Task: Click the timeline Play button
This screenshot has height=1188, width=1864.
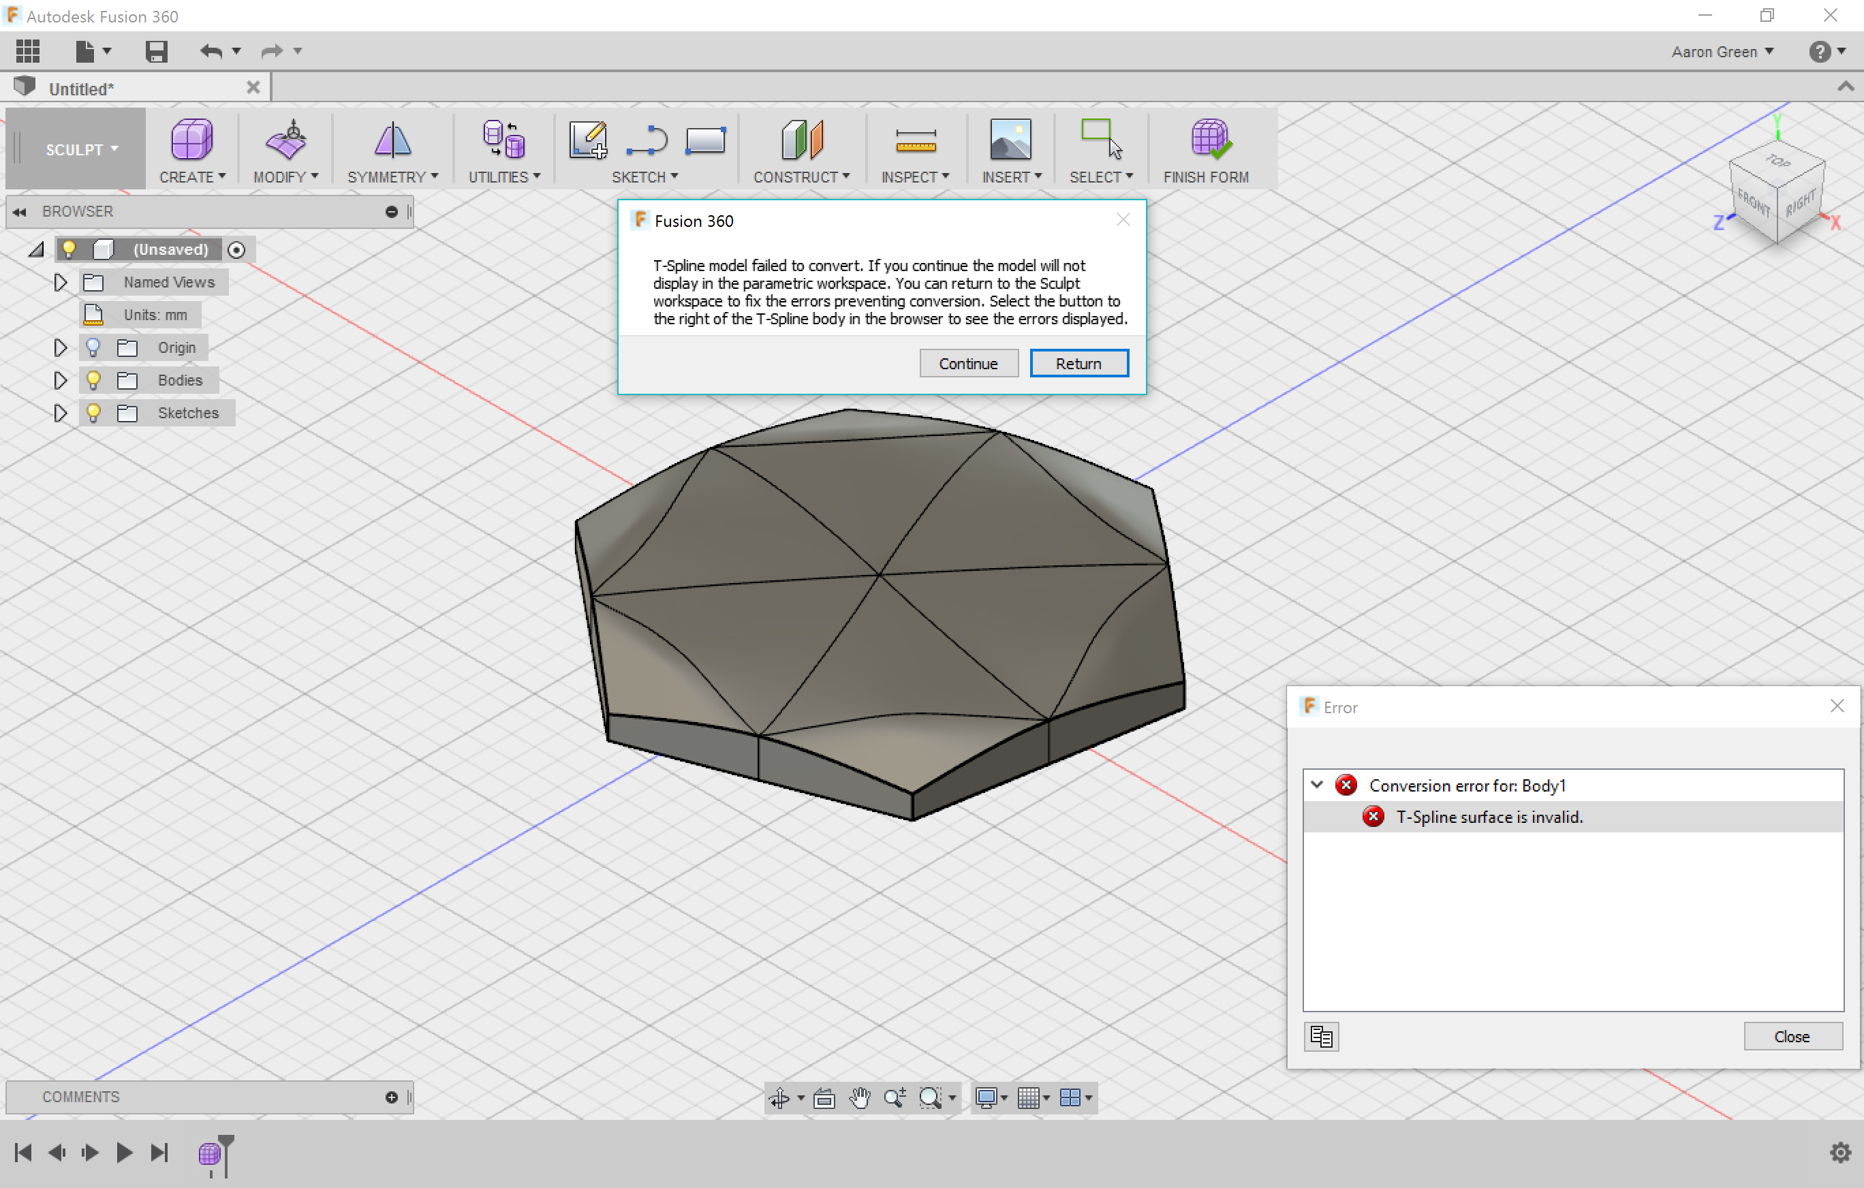Action: [x=124, y=1153]
